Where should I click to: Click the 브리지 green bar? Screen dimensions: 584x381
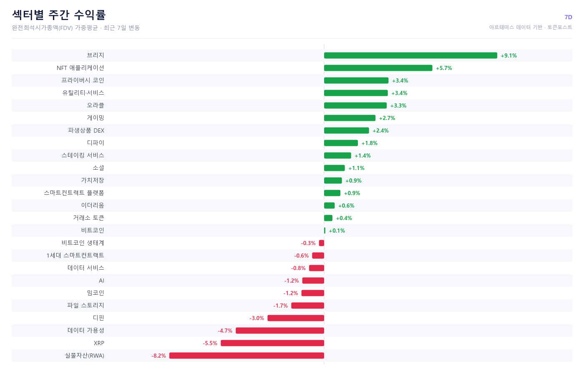point(410,55)
